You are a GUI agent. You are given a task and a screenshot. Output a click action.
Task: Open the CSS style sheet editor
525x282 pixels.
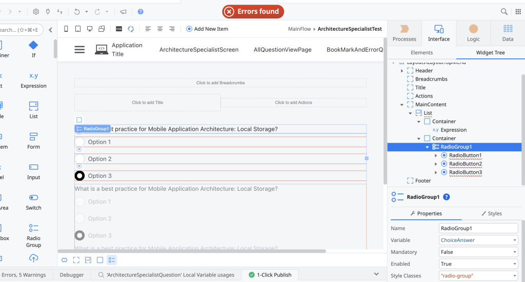[x=119, y=29]
